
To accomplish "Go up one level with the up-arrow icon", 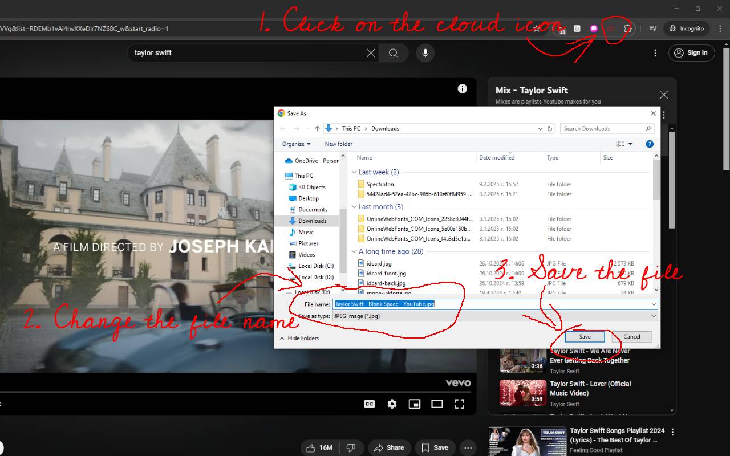I will point(317,128).
